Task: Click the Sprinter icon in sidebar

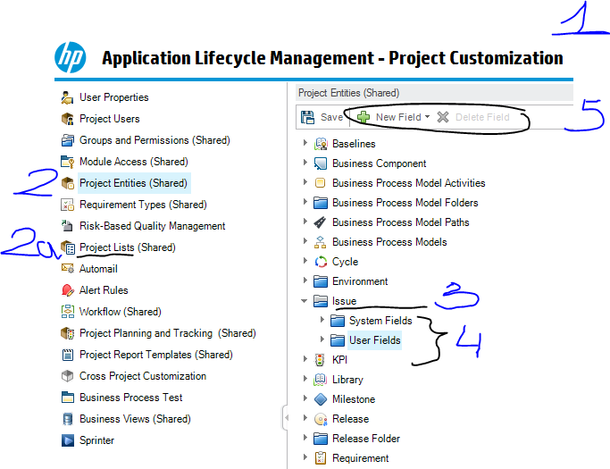Action: coord(67,440)
